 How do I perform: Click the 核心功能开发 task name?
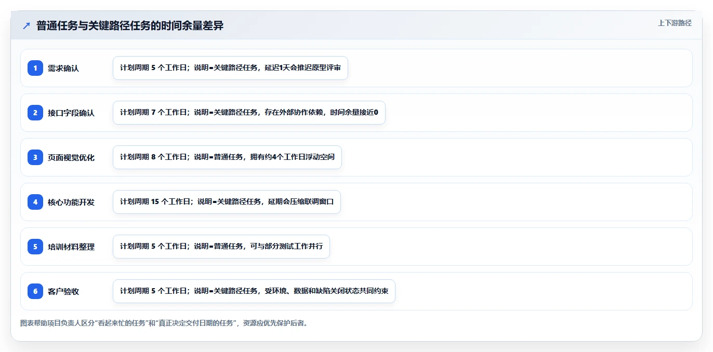(71, 202)
